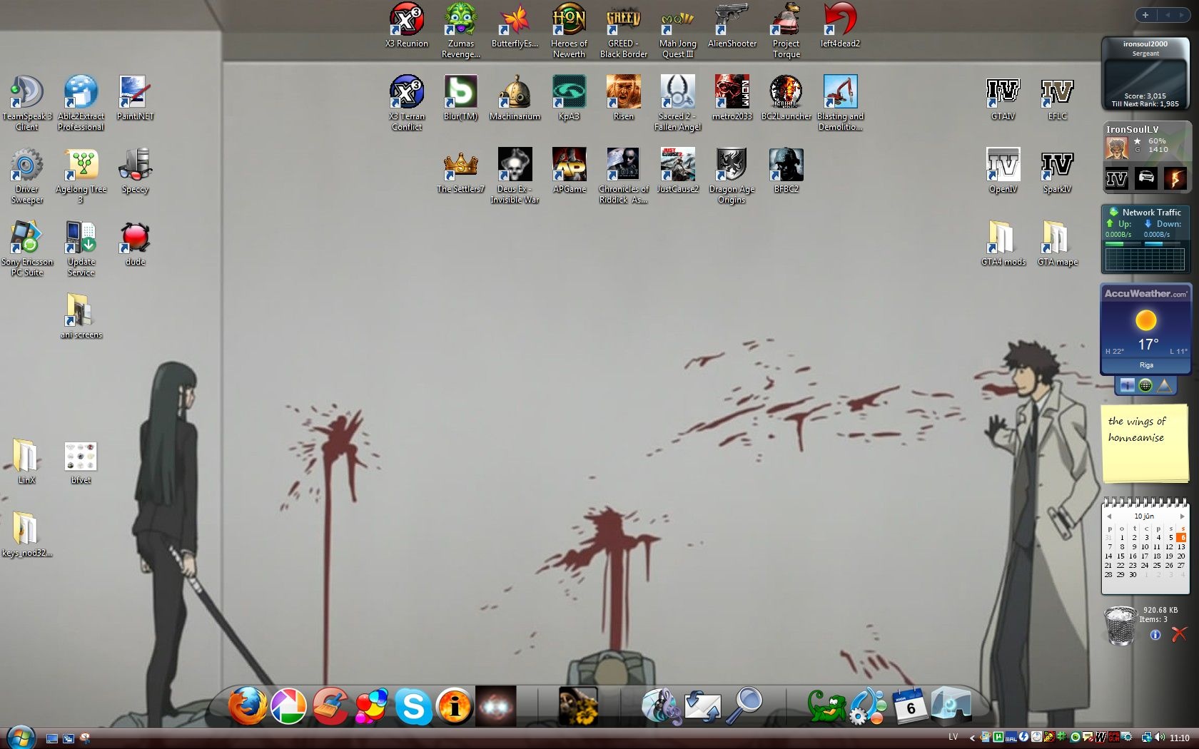Launch Dragon Age Origins shortcut

(732, 176)
